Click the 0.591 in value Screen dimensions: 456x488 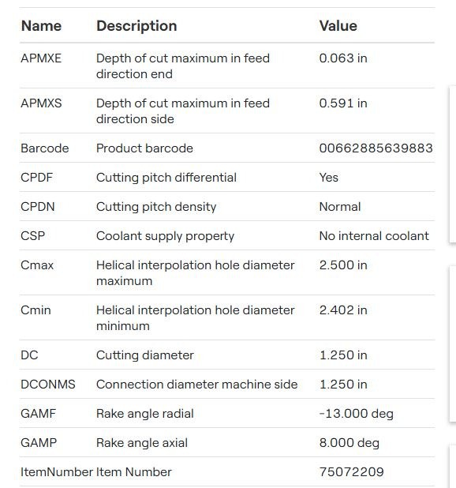[x=343, y=103]
